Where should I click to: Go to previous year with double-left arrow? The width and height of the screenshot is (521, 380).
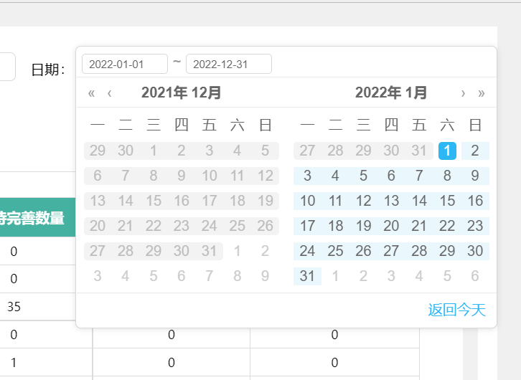[x=91, y=93]
